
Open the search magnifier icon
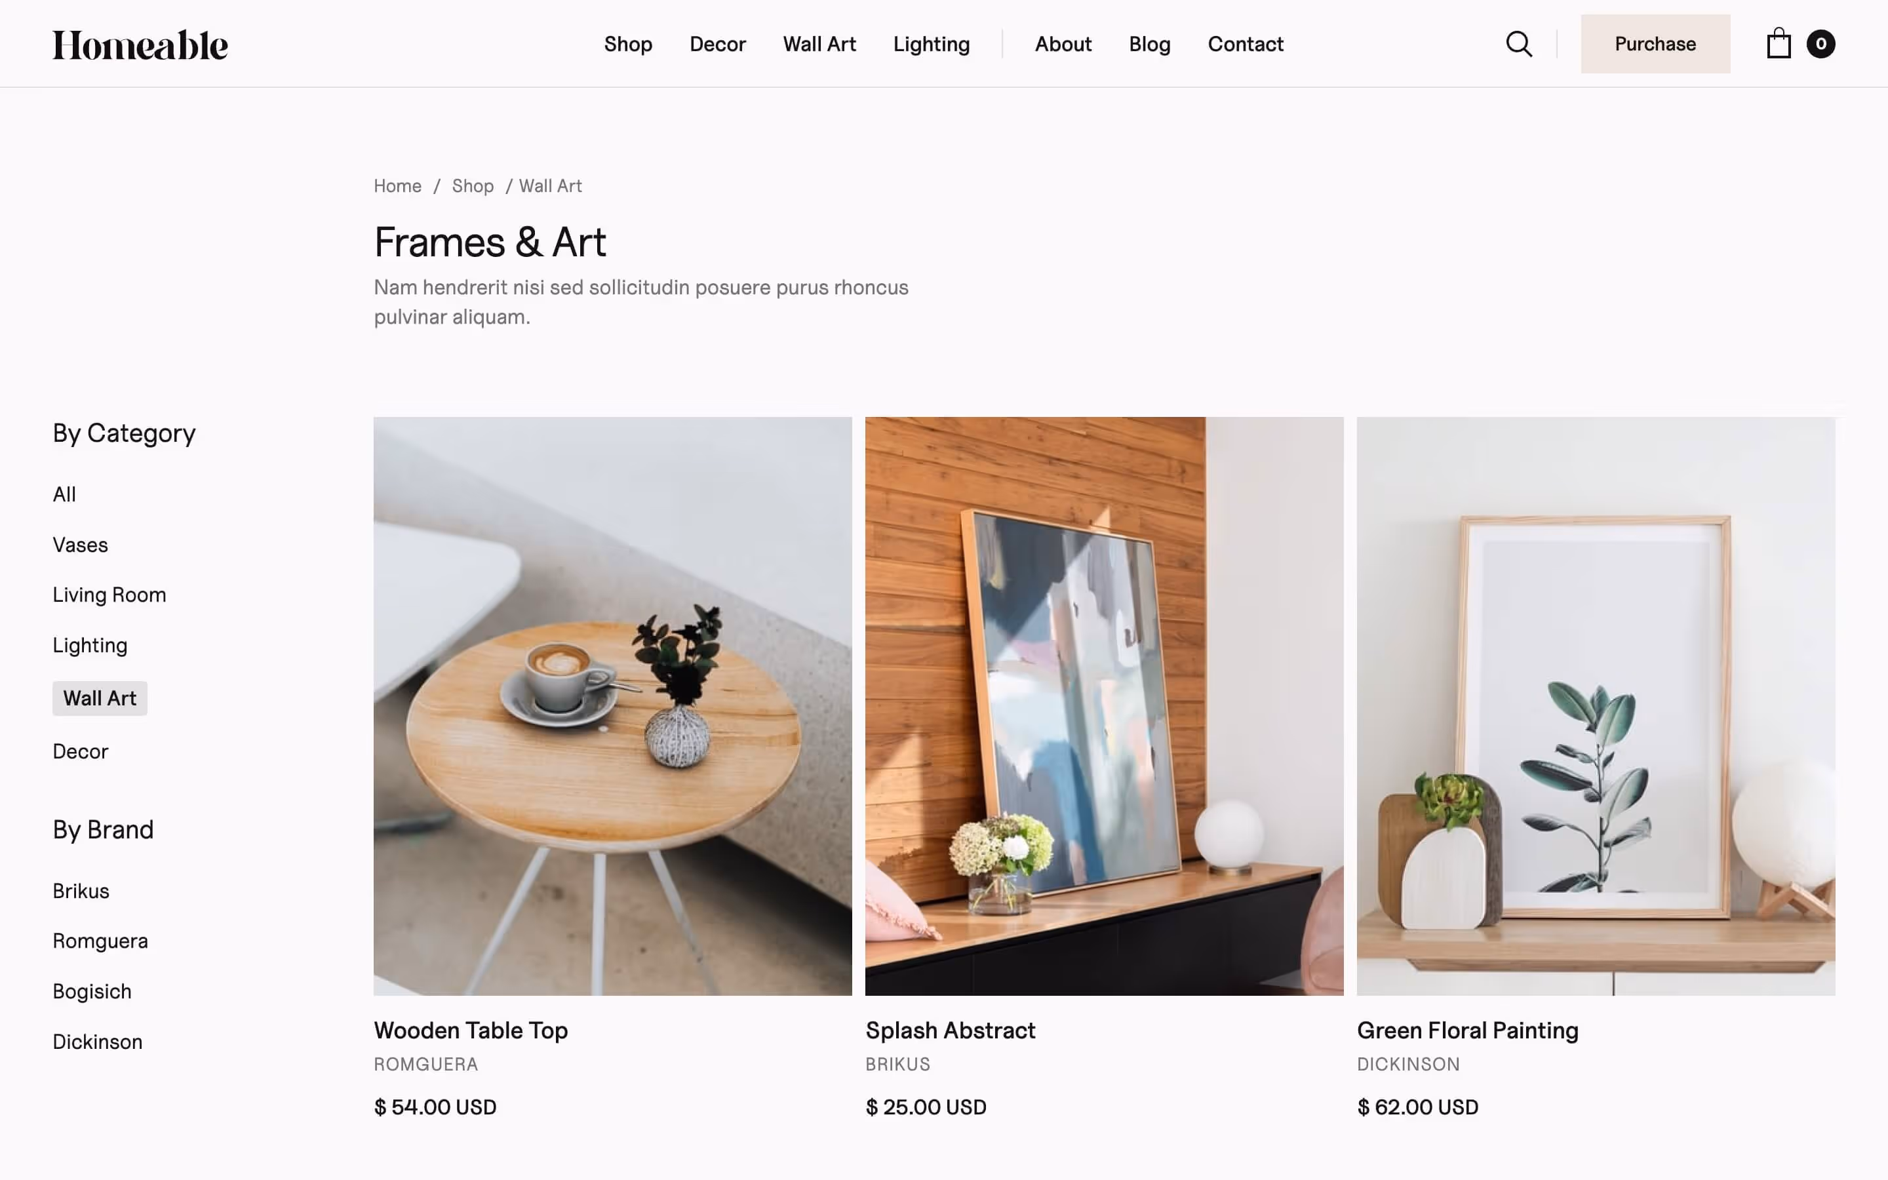point(1518,44)
